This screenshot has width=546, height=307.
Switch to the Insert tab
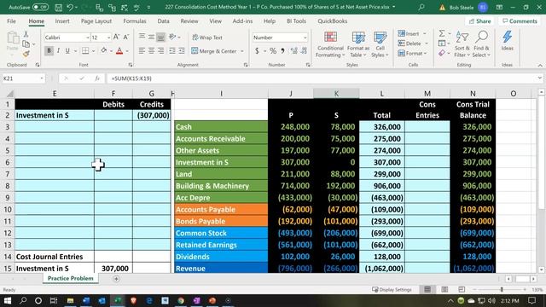62,20
